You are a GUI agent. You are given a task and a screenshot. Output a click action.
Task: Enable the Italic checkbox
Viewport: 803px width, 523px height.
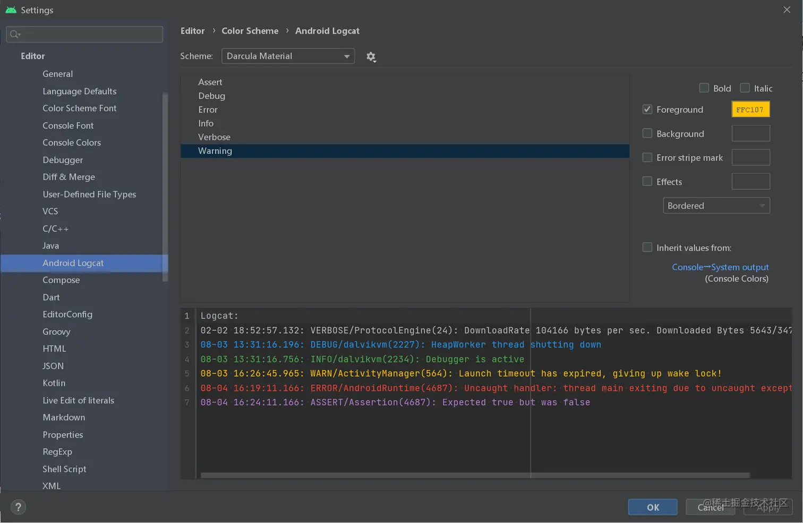[x=745, y=88]
